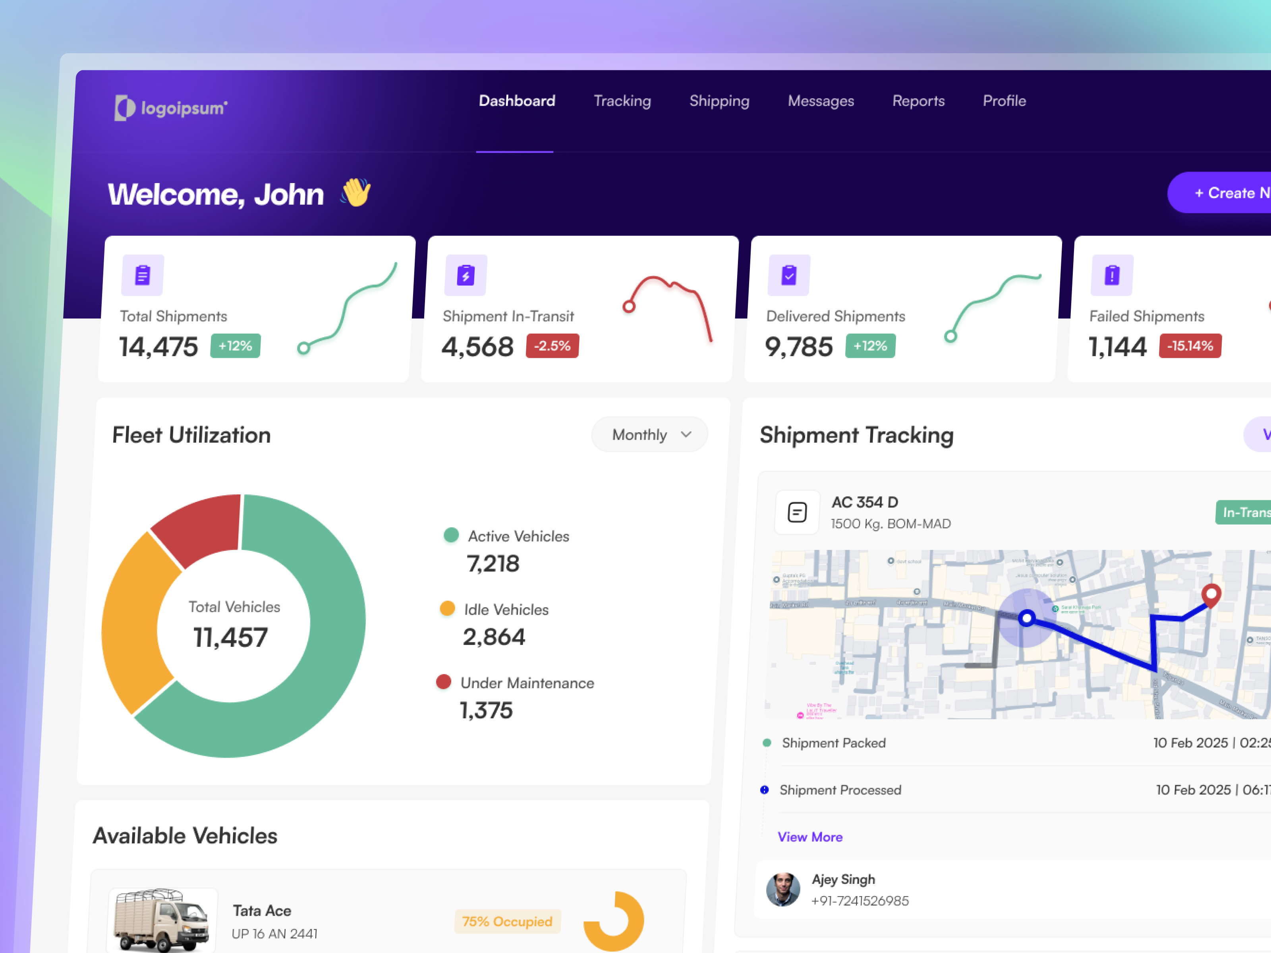Image resolution: width=1271 pixels, height=953 pixels.
Task: Click the Delivered Shipments checkmark clipboard icon
Action: [789, 275]
